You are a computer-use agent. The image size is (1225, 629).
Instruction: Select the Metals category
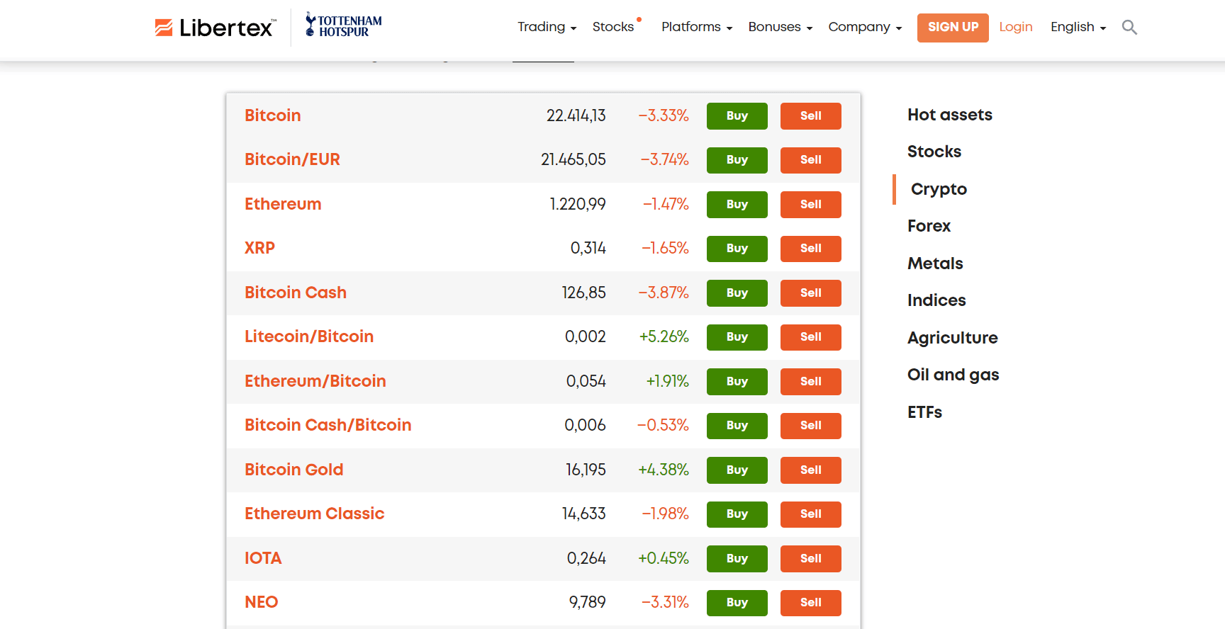pos(935,263)
